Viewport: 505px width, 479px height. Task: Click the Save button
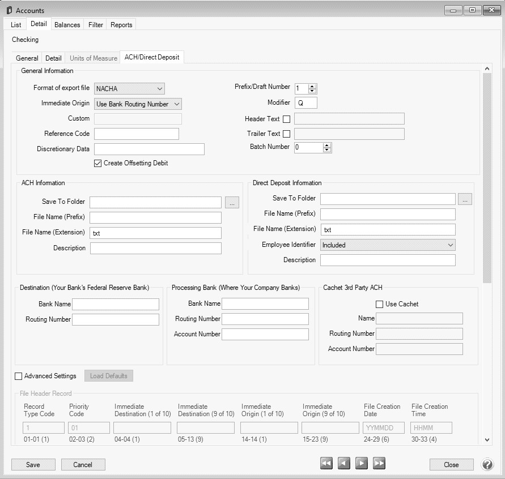(x=33, y=465)
